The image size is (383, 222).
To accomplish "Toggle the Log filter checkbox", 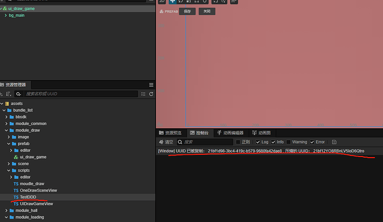I will [258, 142].
